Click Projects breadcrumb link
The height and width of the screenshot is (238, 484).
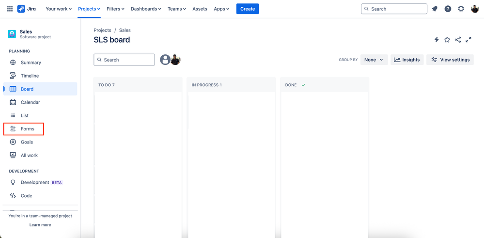102,30
